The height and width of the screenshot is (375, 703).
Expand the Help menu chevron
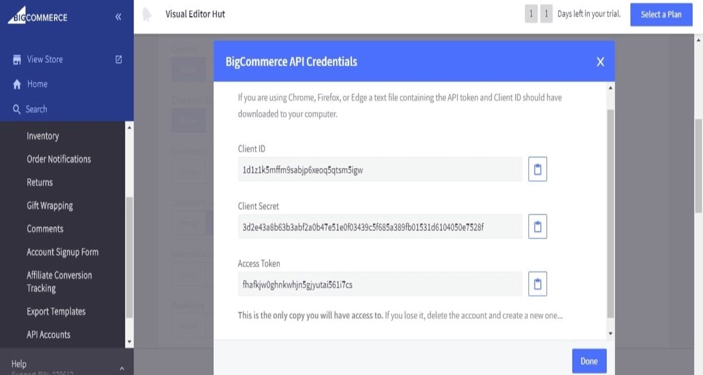(x=122, y=368)
